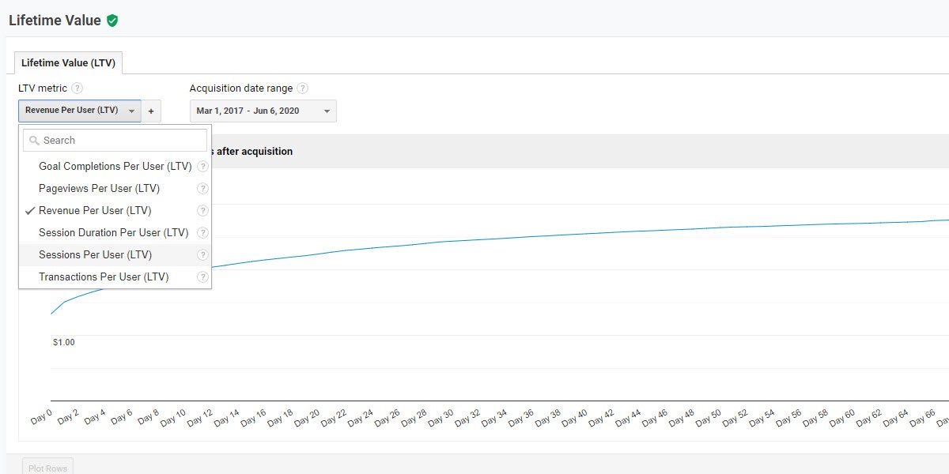This screenshot has height=474, width=949.
Task: Select Transactions Per User (LTV) option
Action: click(x=104, y=277)
